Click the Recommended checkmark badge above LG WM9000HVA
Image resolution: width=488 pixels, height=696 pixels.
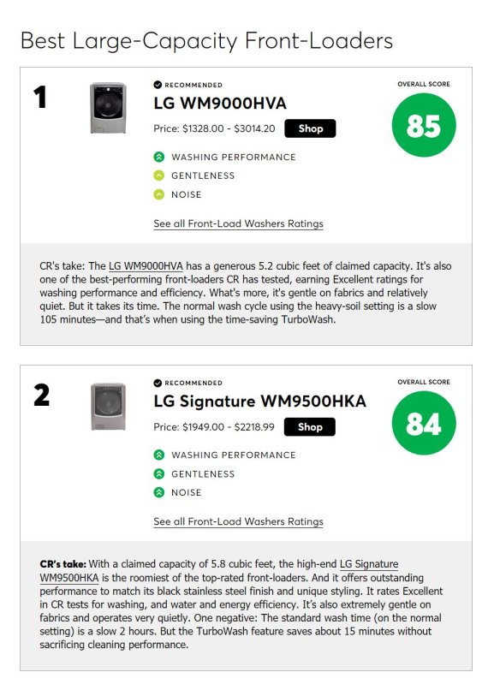(x=158, y=85)
